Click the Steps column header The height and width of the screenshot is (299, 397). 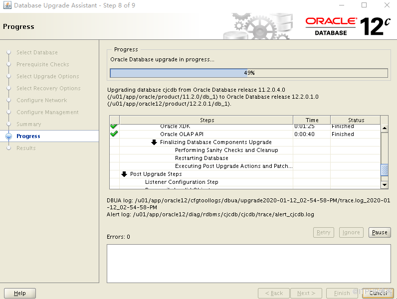point(206,120)
